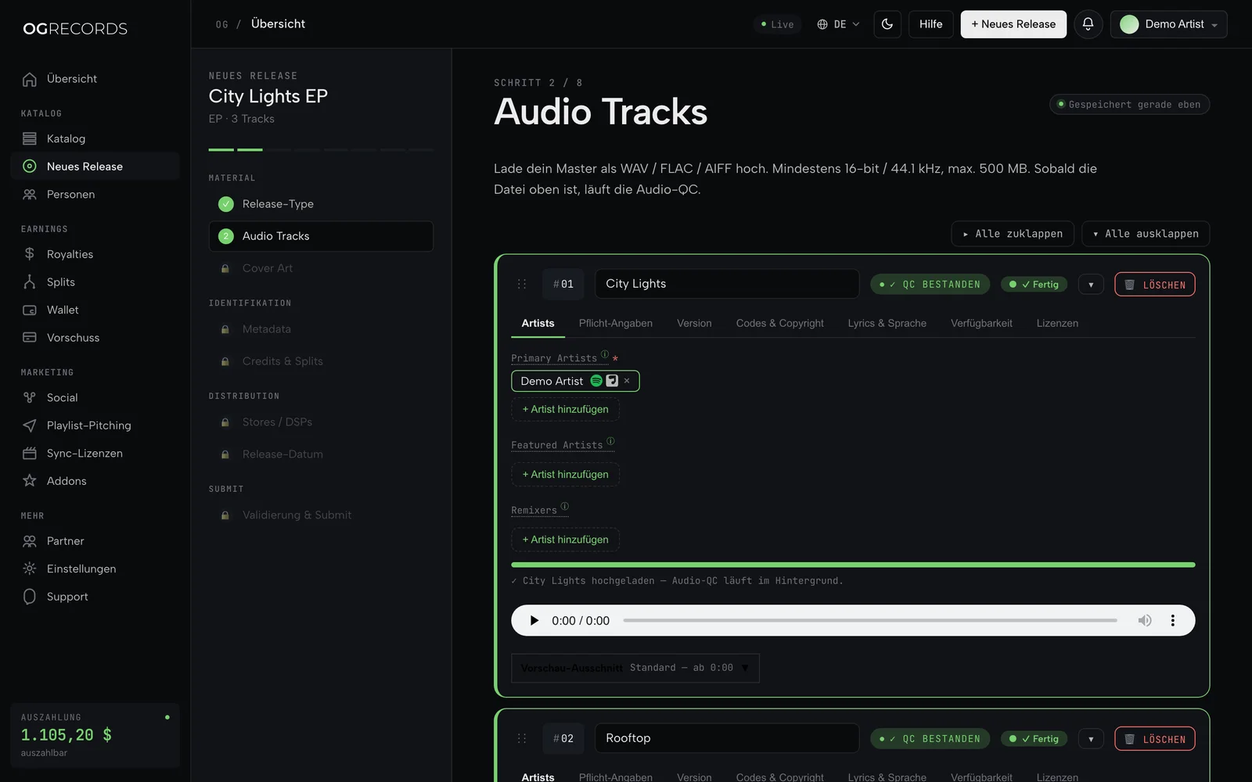Mute the audio player volume

tap(1145, 620)
